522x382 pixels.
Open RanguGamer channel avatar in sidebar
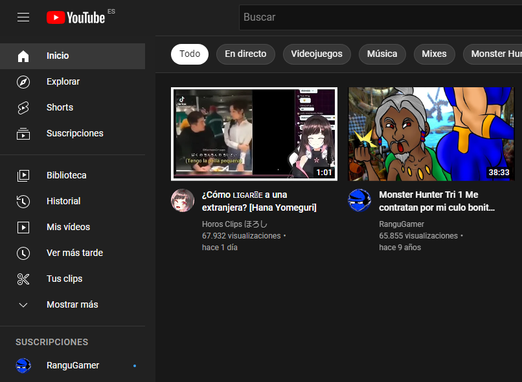(23, 365)
